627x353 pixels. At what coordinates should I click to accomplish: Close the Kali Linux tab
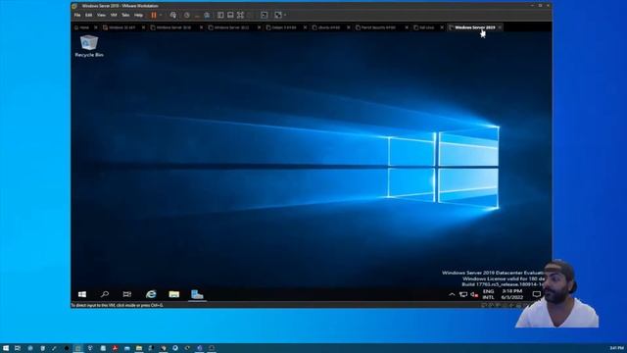(x=442, y=27)
